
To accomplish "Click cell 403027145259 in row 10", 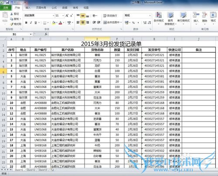I will (154, 92).
